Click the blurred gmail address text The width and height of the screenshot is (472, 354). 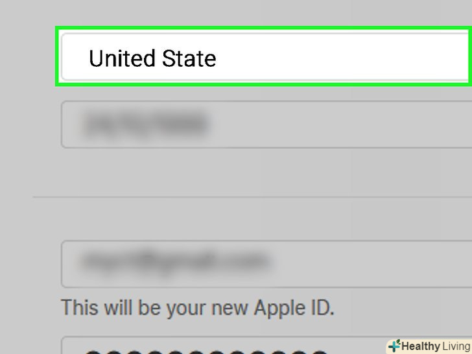pyautogui.click(x=175, y=261)
